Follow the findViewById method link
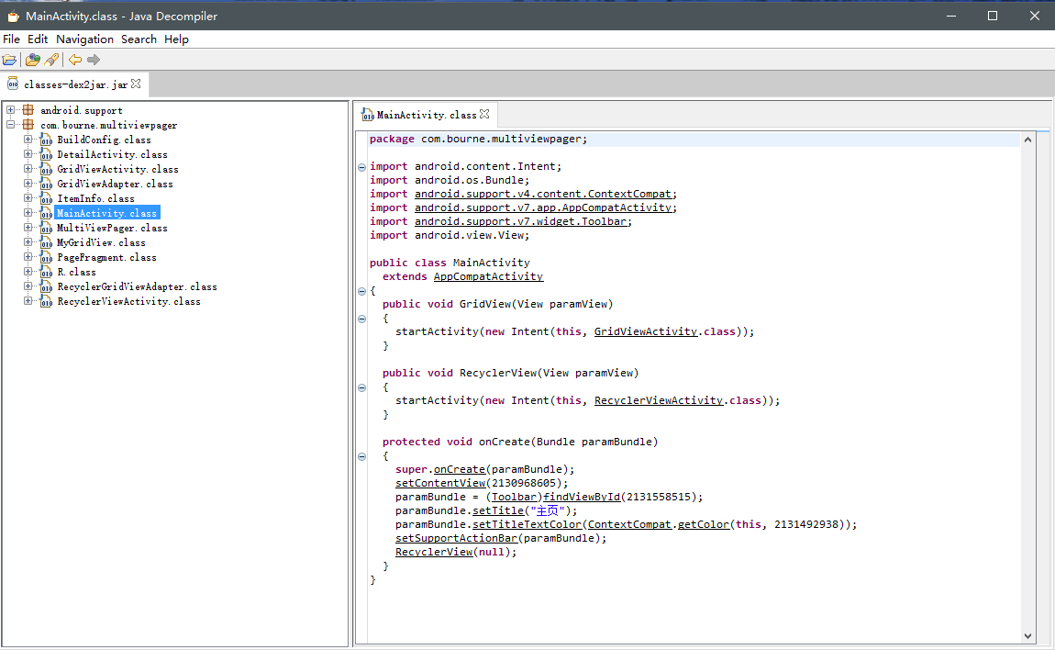Viewport: 1055px width, 650px height. pyautogui.click(x=582, y=497)
